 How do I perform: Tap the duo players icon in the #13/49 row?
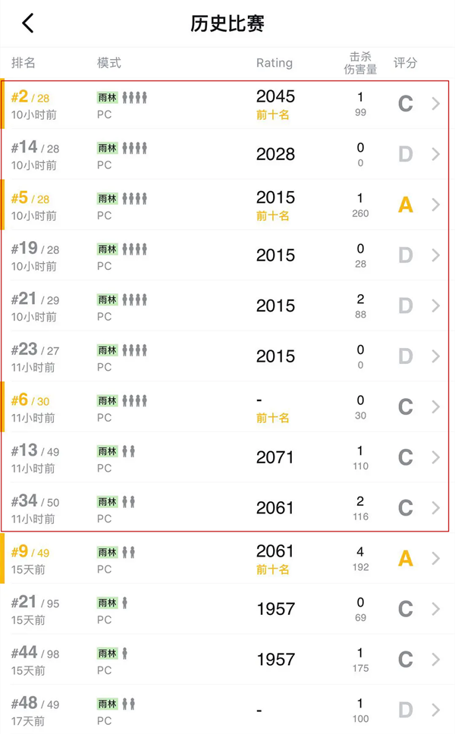click(129, 451)
